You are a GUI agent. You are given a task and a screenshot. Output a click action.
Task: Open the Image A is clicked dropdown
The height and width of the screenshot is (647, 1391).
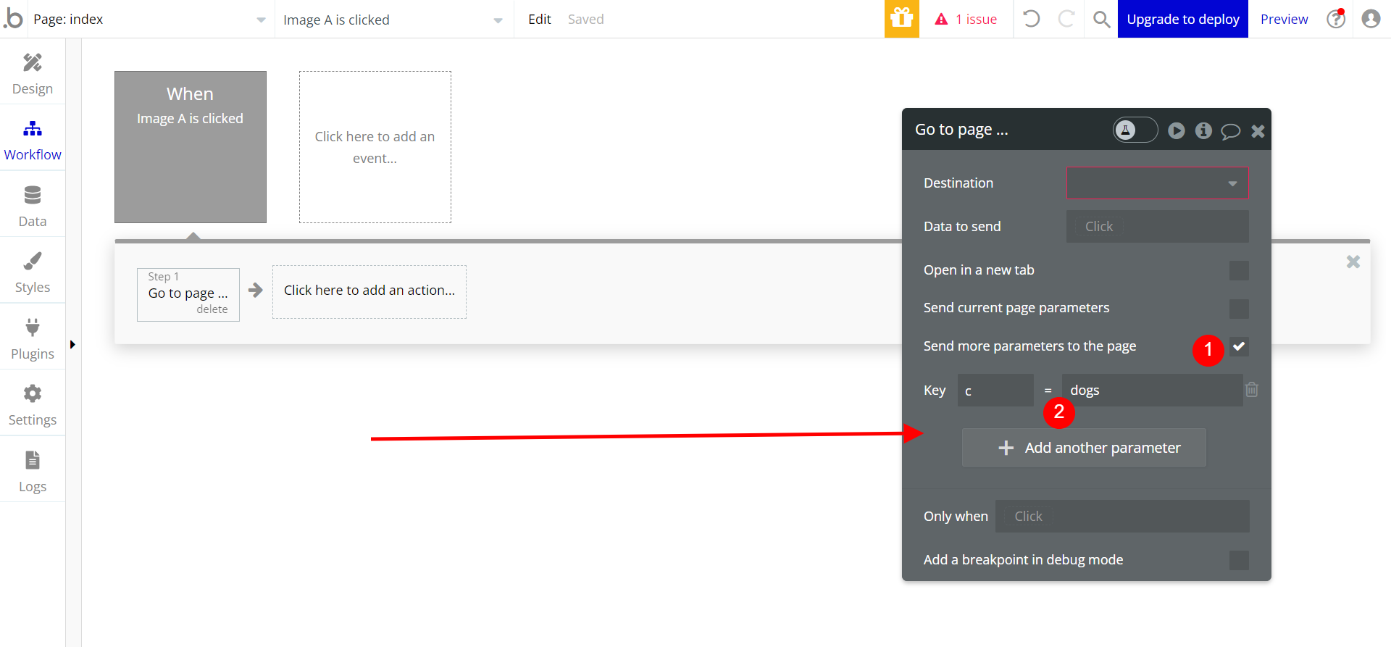393,20
